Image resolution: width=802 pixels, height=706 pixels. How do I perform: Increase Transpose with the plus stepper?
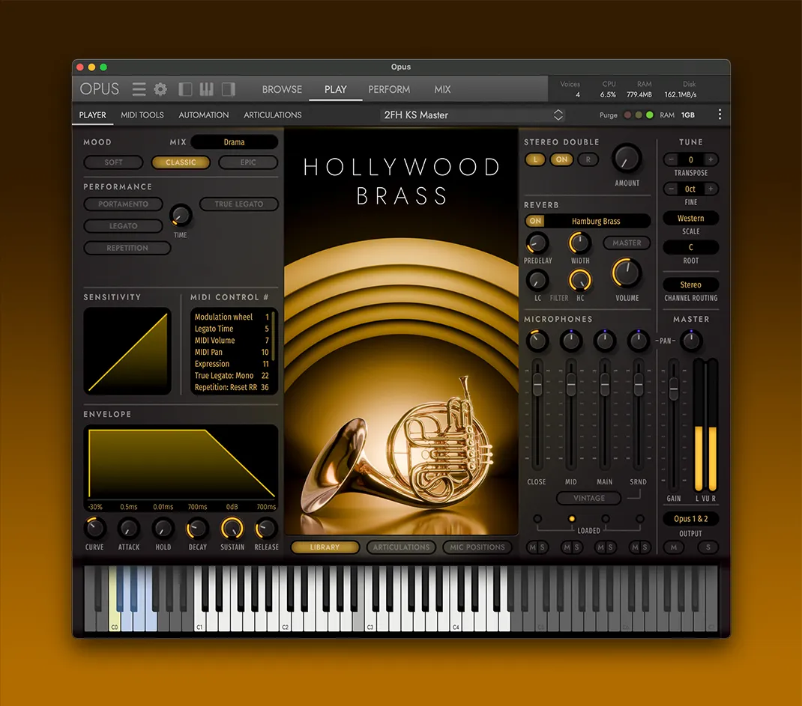711,159
